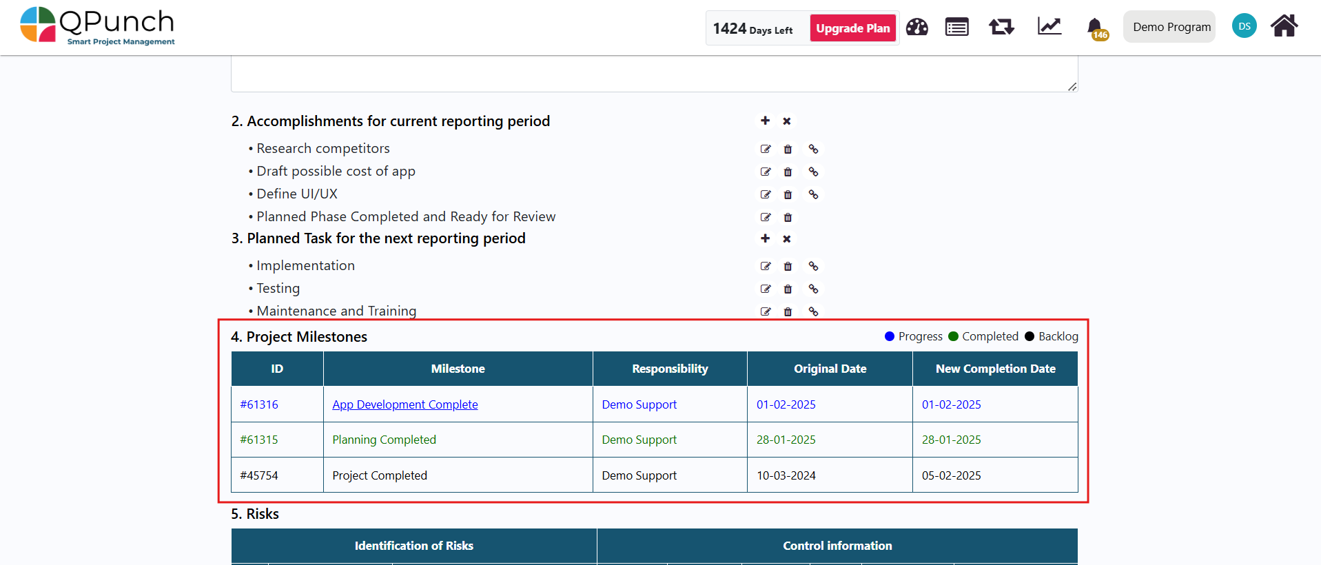Link the Implementation item
The width and height of the screenshot is (1321, 565).
813,266
